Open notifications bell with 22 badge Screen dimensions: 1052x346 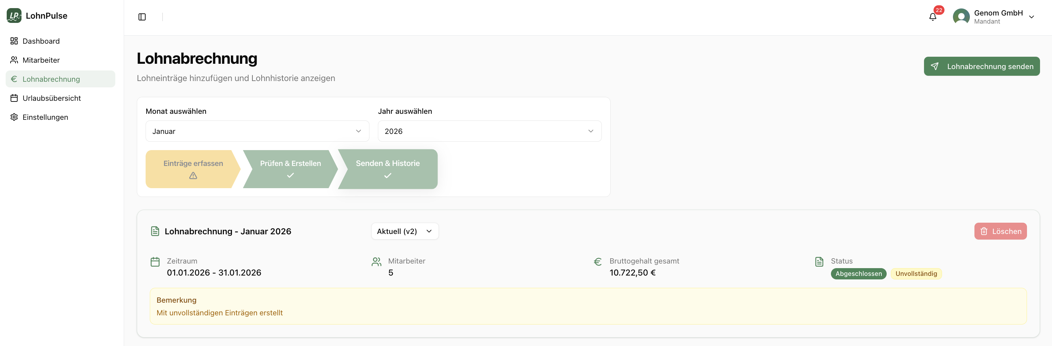click(x=932, y=17)
